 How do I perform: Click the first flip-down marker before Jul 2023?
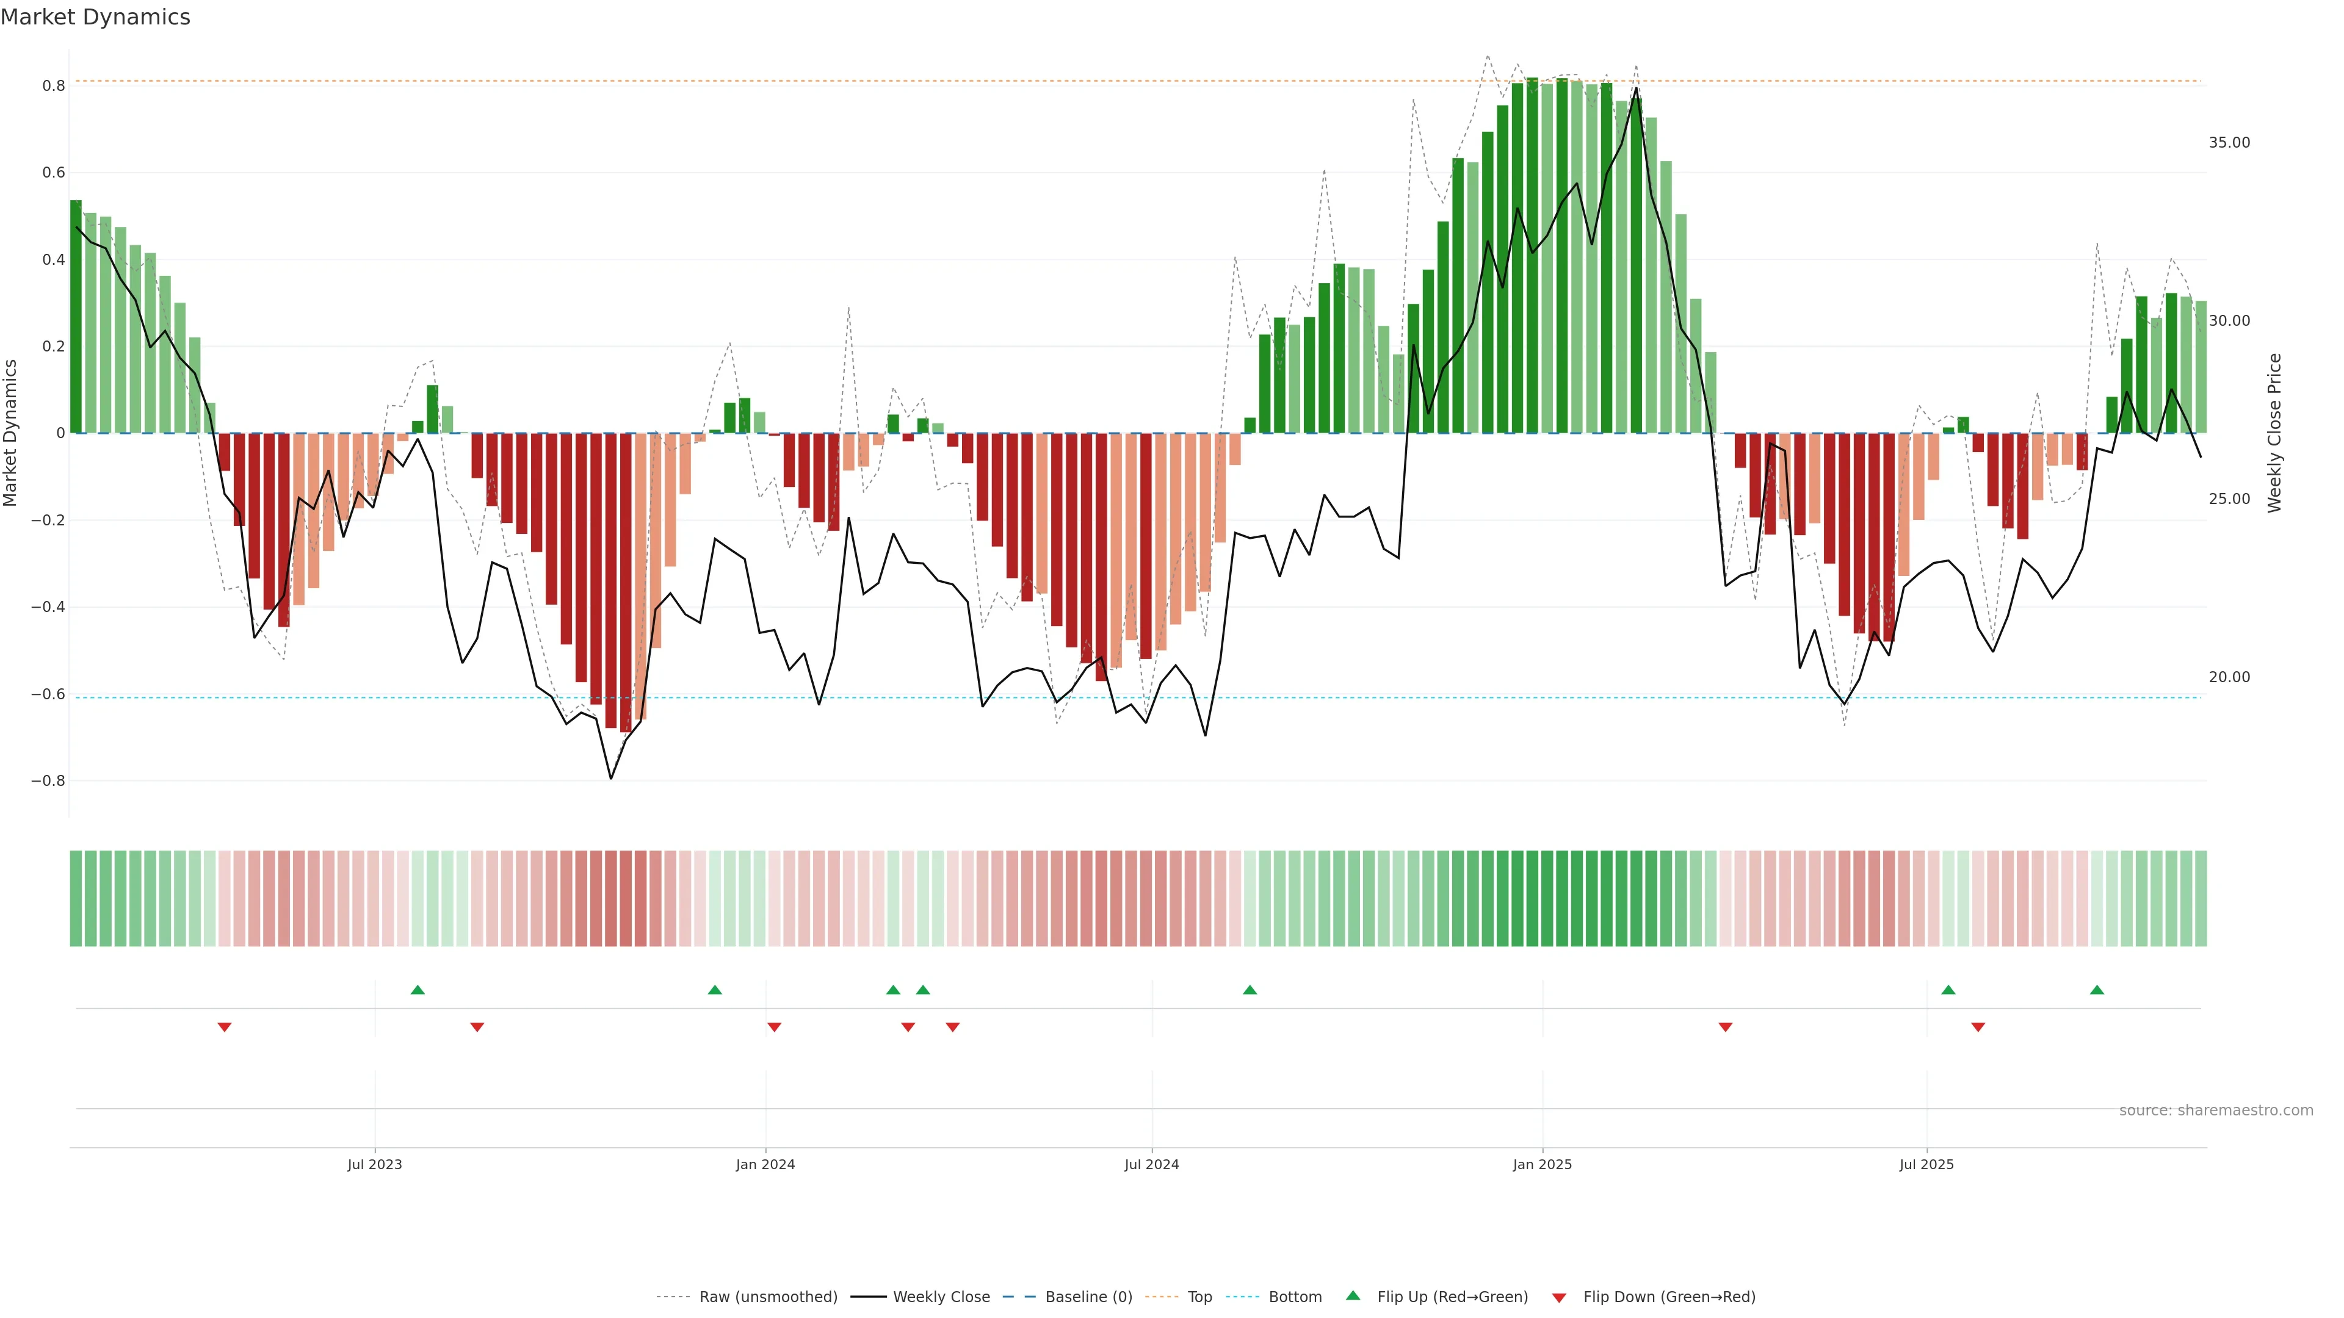[225, 1027]
